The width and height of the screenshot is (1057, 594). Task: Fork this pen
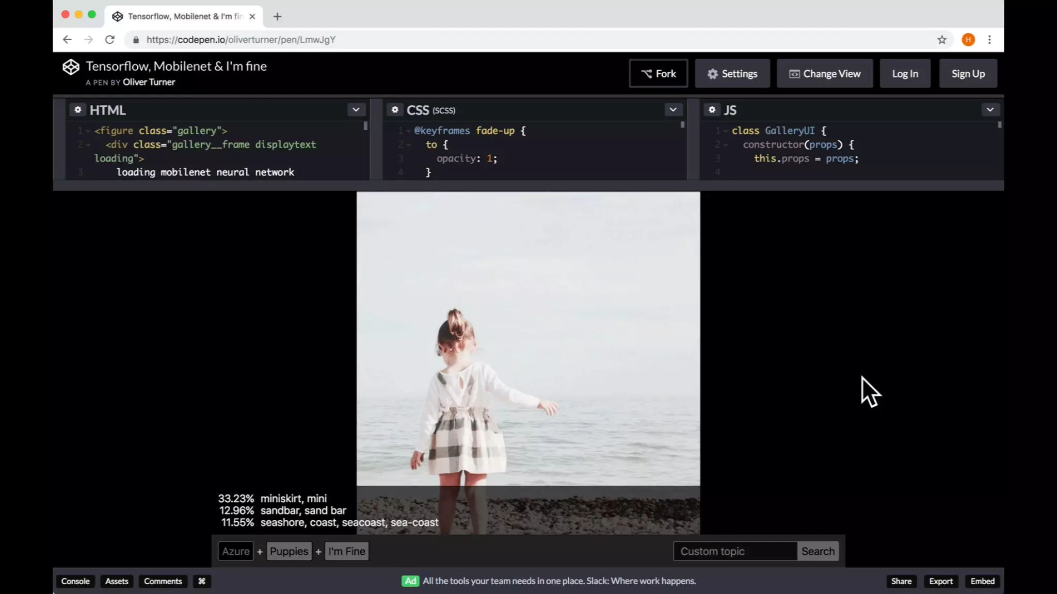click(658, 74)
